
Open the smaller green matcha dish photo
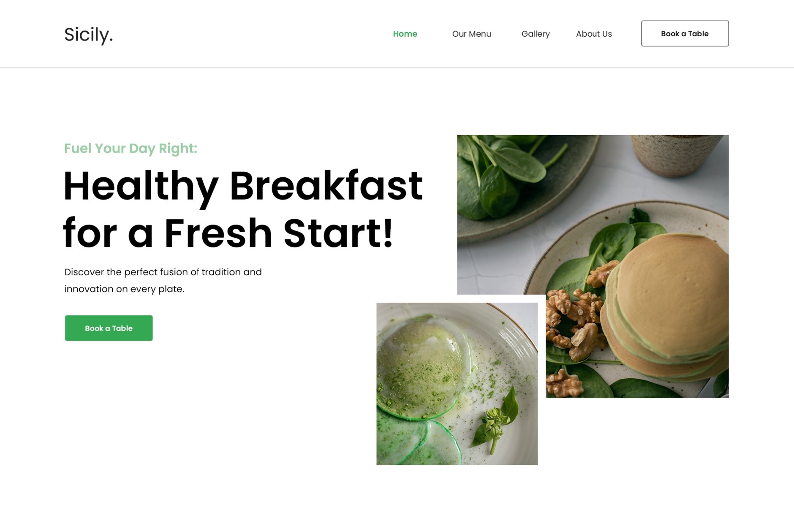click(x=457, y=384)
